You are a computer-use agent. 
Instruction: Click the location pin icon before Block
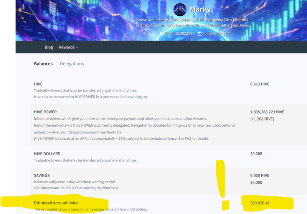[161, 34]
